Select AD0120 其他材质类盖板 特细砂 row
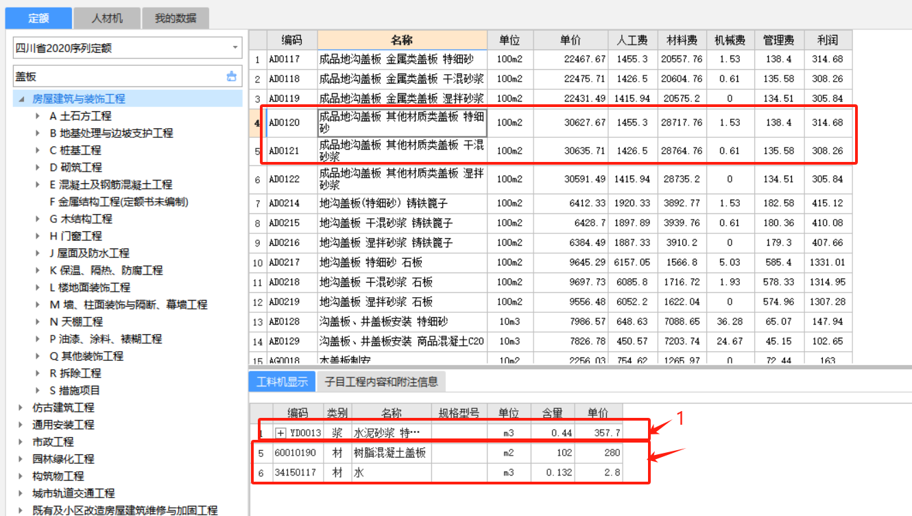 tap(550, 123)
